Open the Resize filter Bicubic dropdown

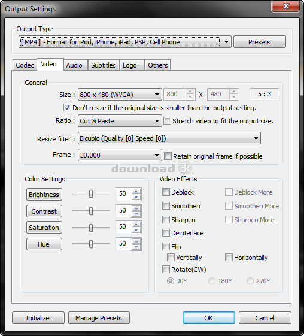[169, 138]
